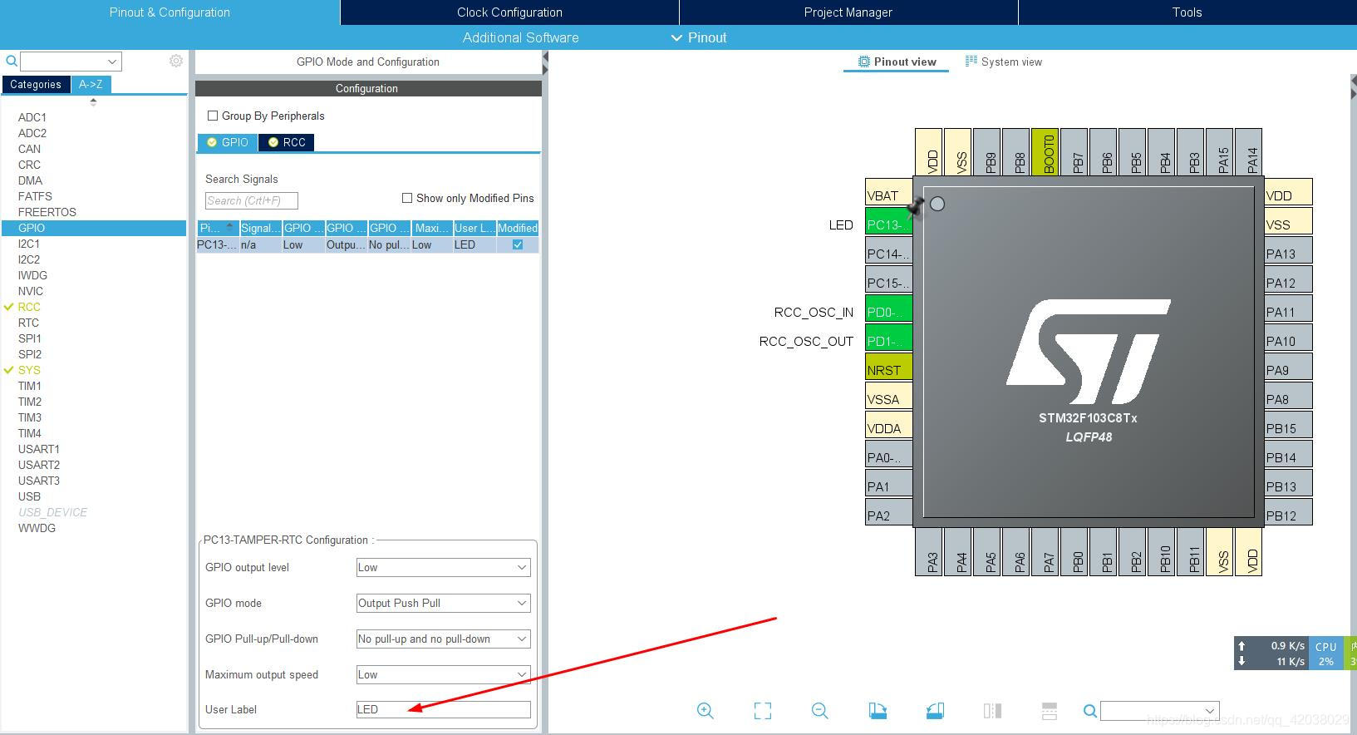Screen dimensions: 1357x735
Task: Click the peripheral search magnifier icon
Action: point(12,62)
